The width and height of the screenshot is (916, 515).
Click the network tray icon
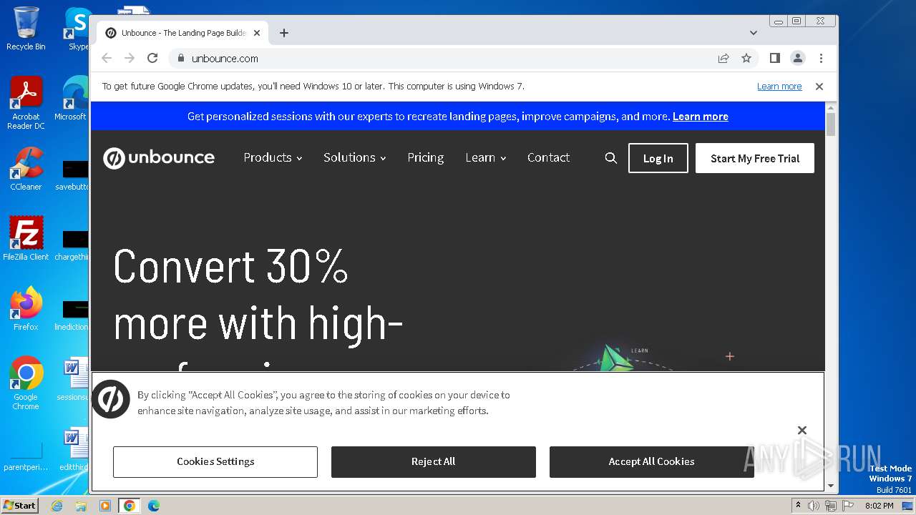coord(830,506)
